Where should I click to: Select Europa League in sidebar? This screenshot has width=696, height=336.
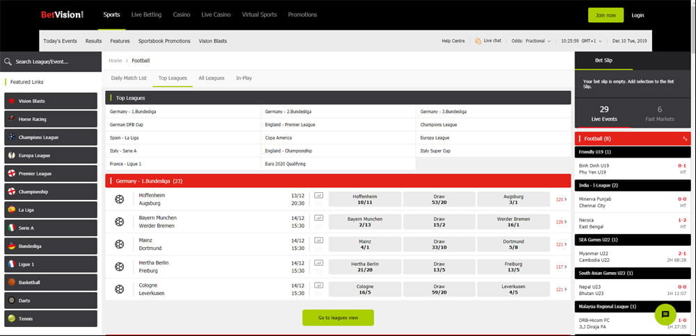(51, 156)
